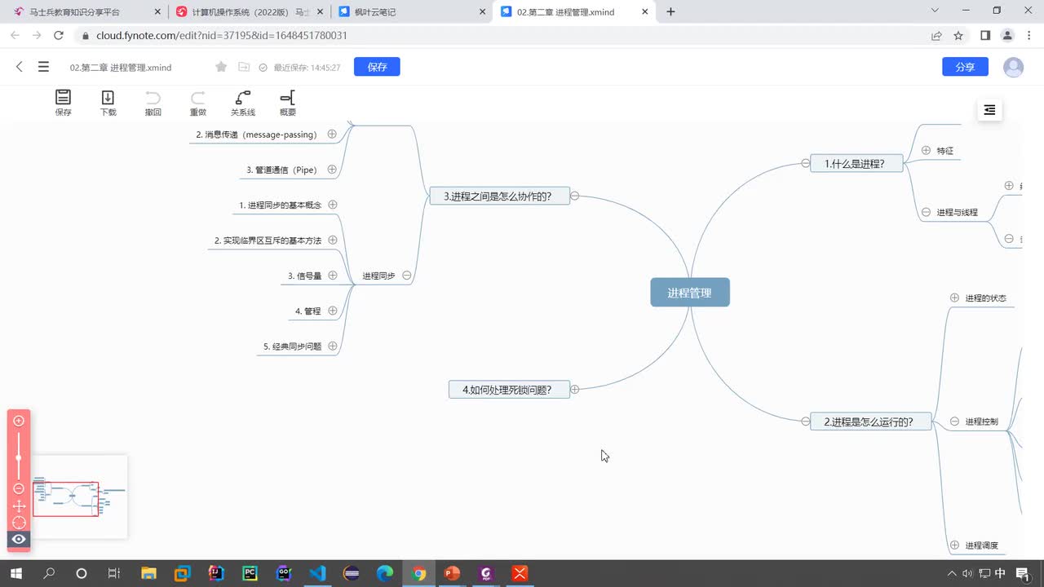Click the minimap navigator thumbnail
The width and height of the screenshot is (1044, 587).
80,497
